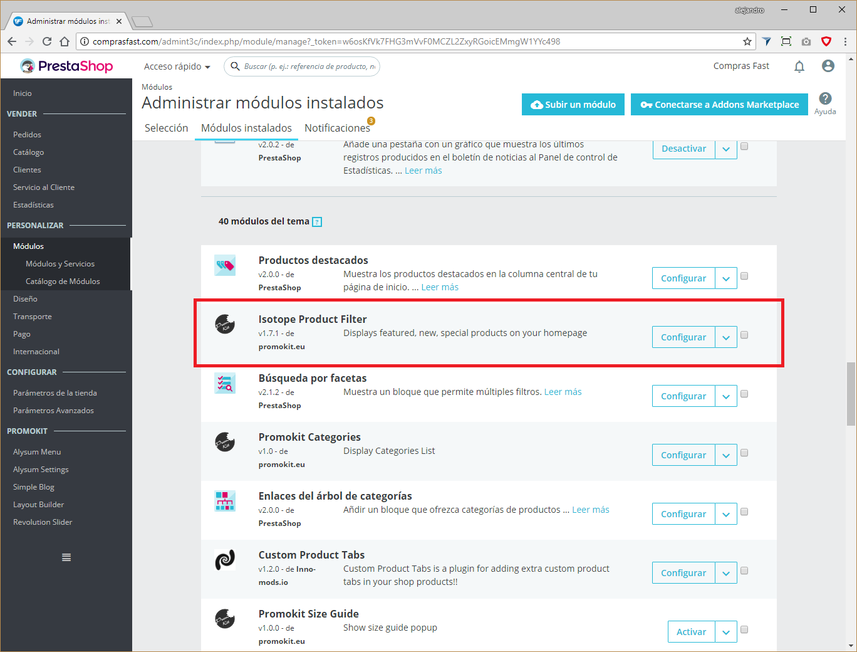Screen dimensions: 857x652
Task: Click the PrestaShop logo
Action: point(66,66)
